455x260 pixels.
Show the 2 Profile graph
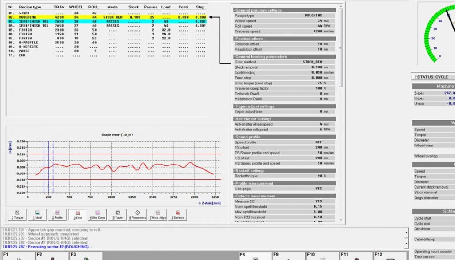pos(57,215)
